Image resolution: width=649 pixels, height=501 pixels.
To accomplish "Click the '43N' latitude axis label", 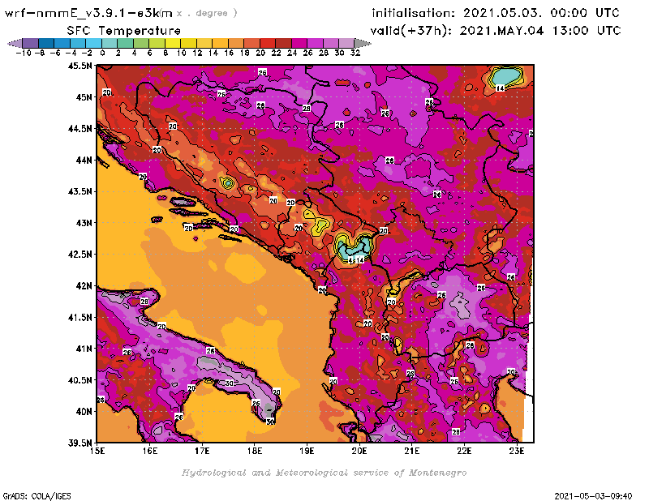I will [x=84, y=223].
